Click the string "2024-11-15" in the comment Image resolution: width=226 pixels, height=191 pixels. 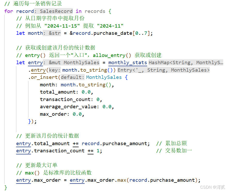click(x=62, y=26)
